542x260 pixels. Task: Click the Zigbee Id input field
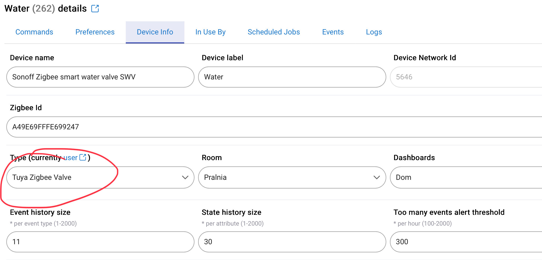pyautogui.click(x=274, y=127)
